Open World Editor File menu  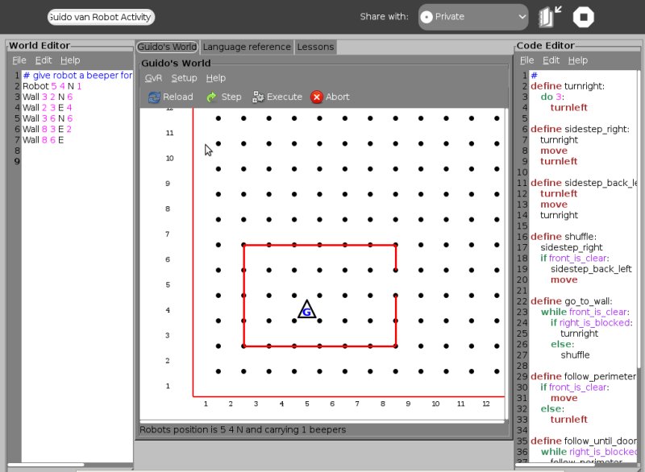click(19, 60)
